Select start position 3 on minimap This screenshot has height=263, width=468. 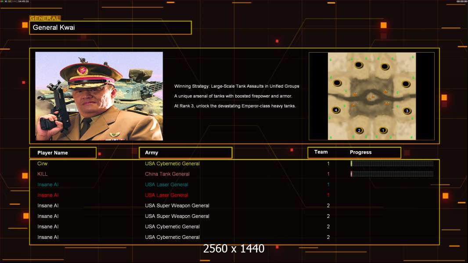coord(407,111)
